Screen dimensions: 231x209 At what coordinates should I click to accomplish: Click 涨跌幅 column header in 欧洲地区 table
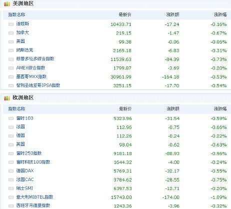[x=220, y=109]
